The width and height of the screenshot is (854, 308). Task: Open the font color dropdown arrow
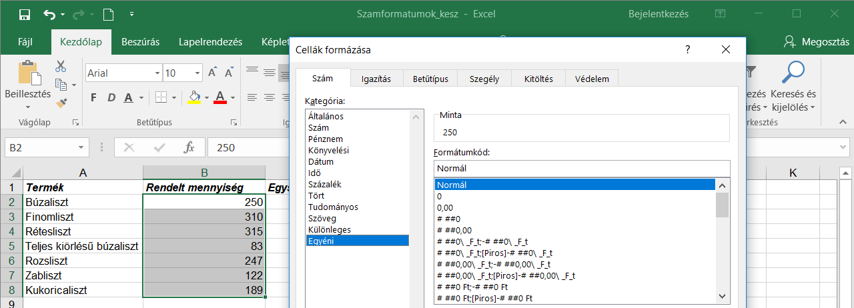233,98
